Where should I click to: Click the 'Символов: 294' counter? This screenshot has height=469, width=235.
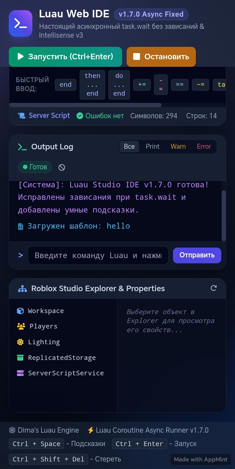154,116
